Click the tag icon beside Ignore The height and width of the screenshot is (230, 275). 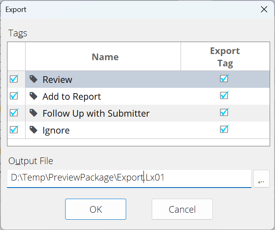tap(33, 129)
